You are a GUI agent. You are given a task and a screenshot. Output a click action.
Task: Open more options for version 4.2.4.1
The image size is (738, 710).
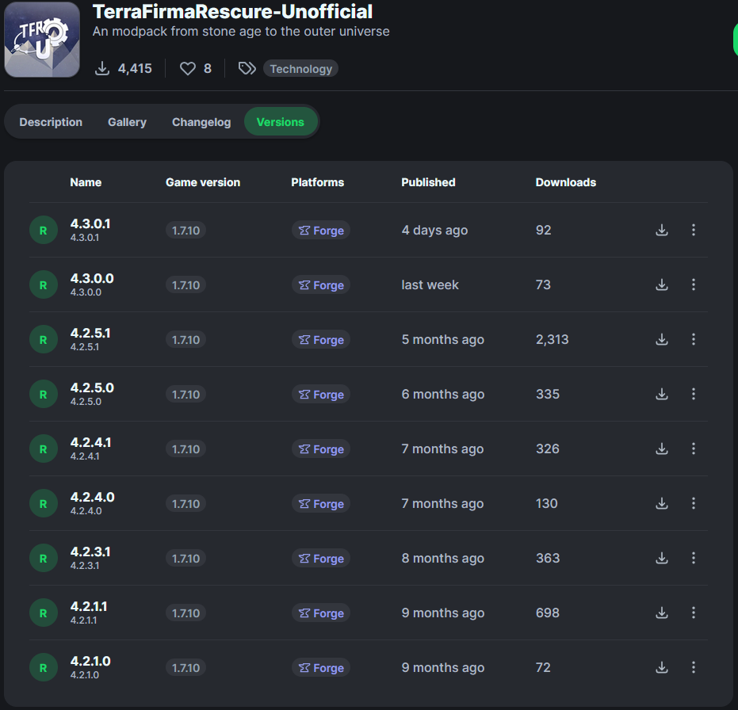pyautogui.click(x=694, y=449)
